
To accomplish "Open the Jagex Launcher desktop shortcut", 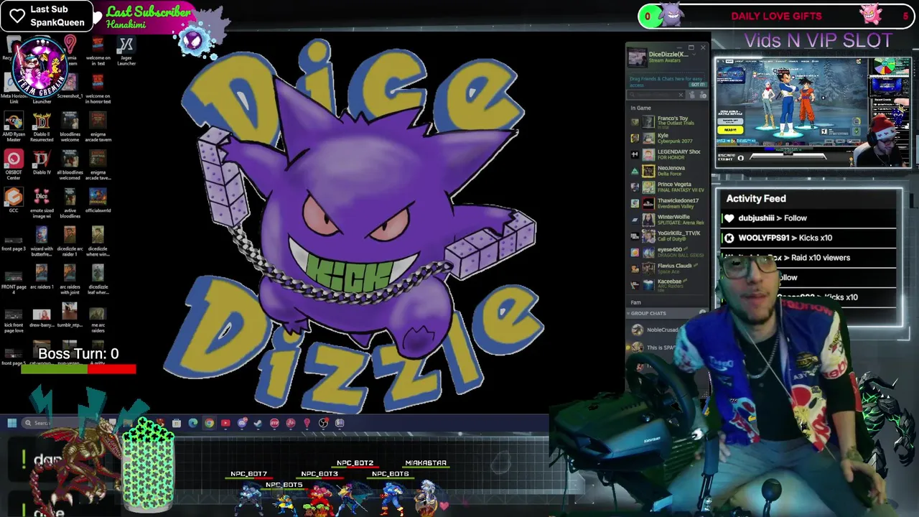I will (126, 51).
